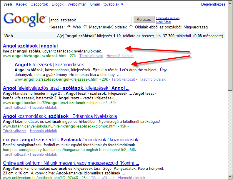Click the scrollbar down arrow
Screen dimensions: 233x180
tap(230, 177)
